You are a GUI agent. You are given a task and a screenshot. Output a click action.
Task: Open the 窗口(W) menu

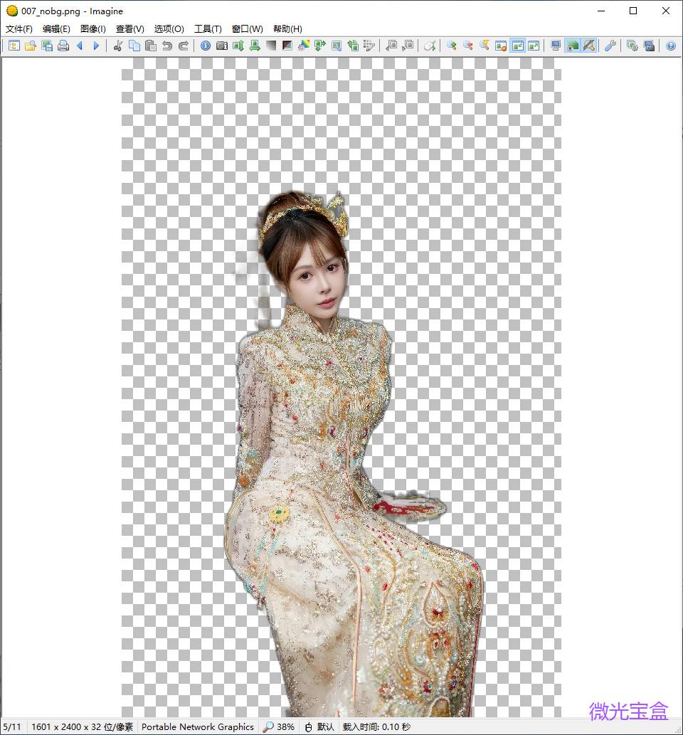pyautogui.click(x=247, y=29)
